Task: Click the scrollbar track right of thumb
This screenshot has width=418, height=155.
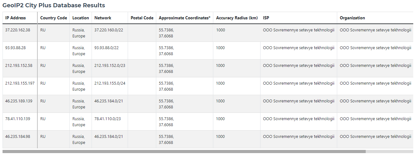Action: [x=389, y=152]
